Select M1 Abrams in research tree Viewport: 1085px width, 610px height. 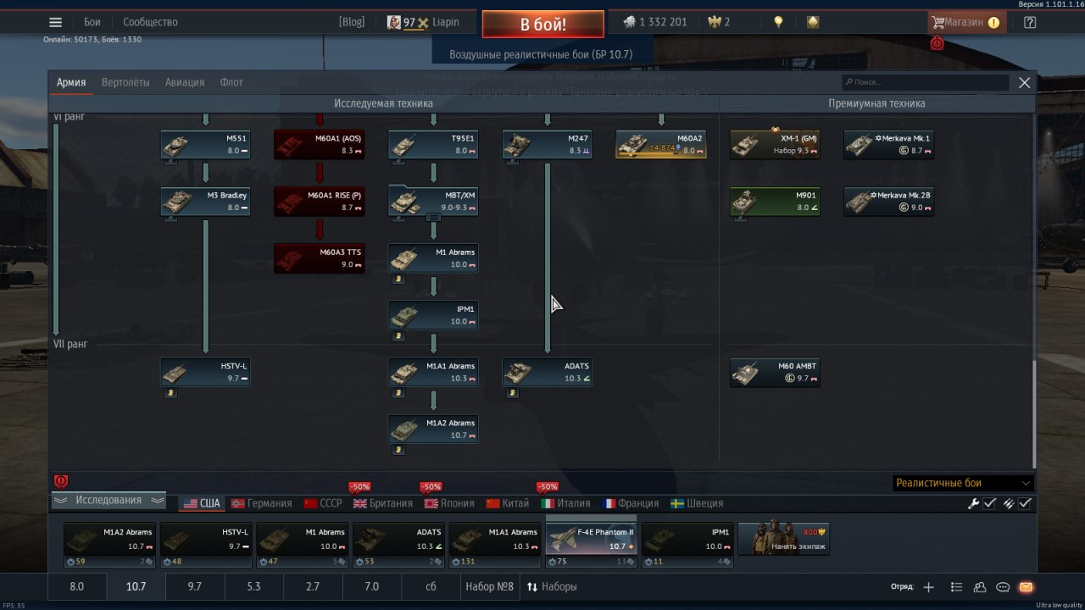pyautogui.click(x=433, y=258)
